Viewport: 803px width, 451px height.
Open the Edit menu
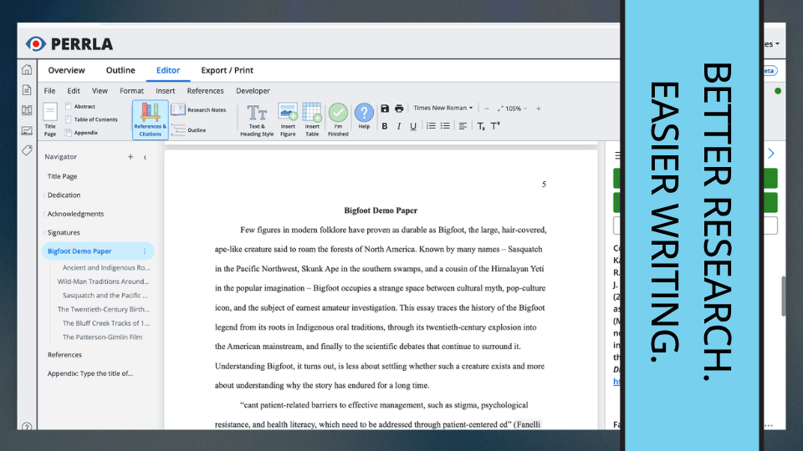tap(74, 90)
